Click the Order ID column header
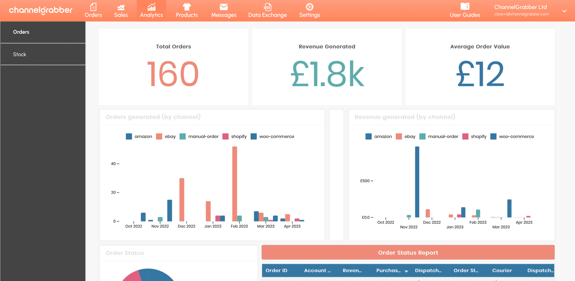575x281 pixels. tap(276, 270)
